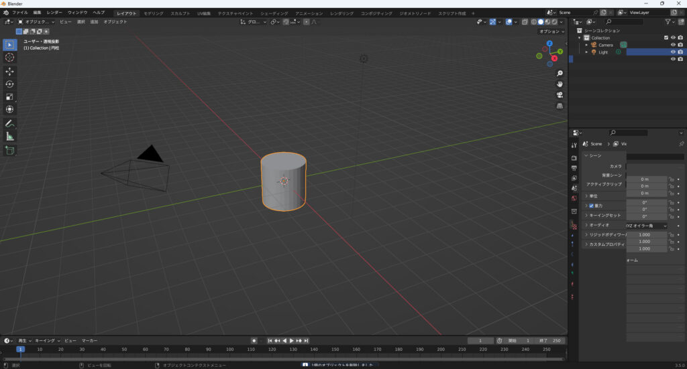Toggle camera view with camera icon

click(560, 95)
